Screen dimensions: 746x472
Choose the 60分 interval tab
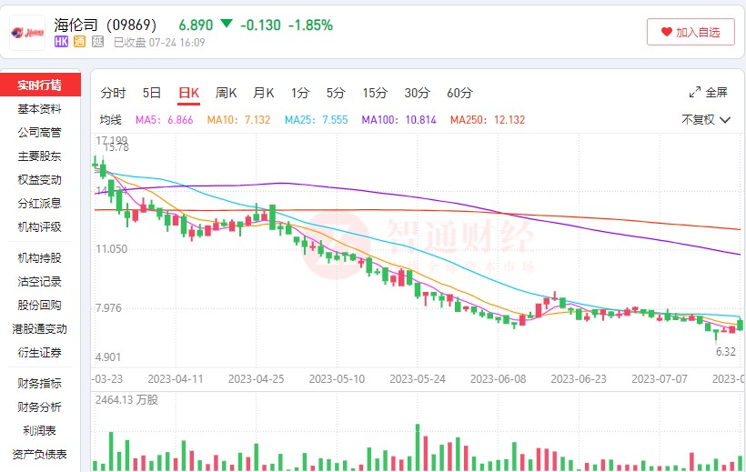(459, 93)
